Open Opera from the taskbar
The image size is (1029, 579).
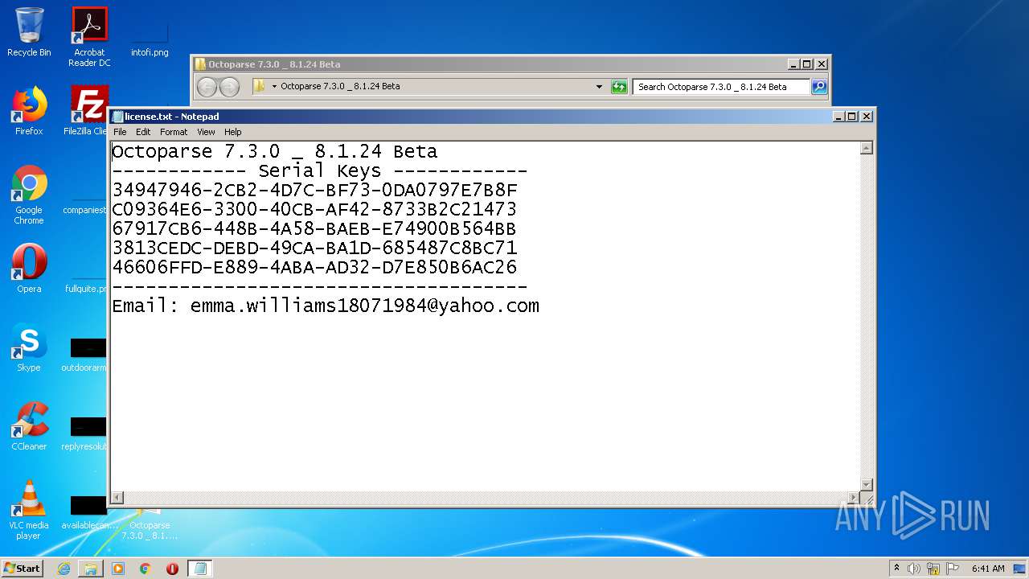click(172, 569)
